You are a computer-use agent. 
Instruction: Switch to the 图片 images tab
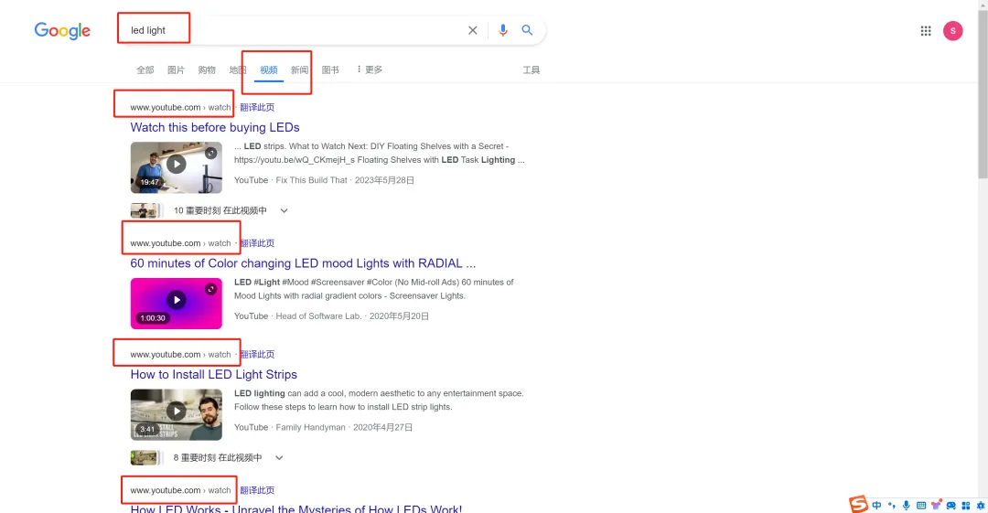[x=176, y=69]
